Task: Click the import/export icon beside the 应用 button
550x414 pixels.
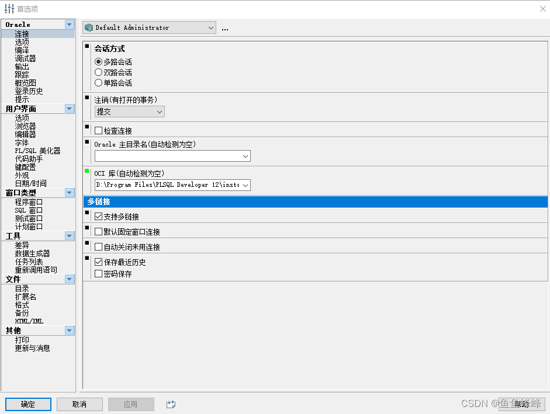Action: (x=171, y=403)
